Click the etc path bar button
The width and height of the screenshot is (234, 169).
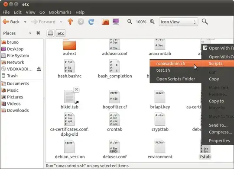(x=61, y=33)
